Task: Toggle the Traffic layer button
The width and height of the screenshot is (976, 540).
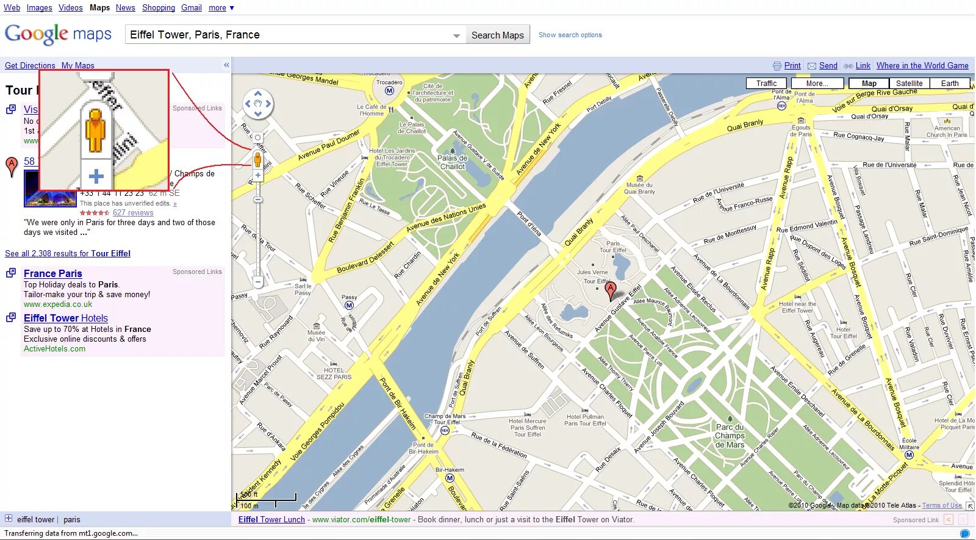Action: (767, 84)
